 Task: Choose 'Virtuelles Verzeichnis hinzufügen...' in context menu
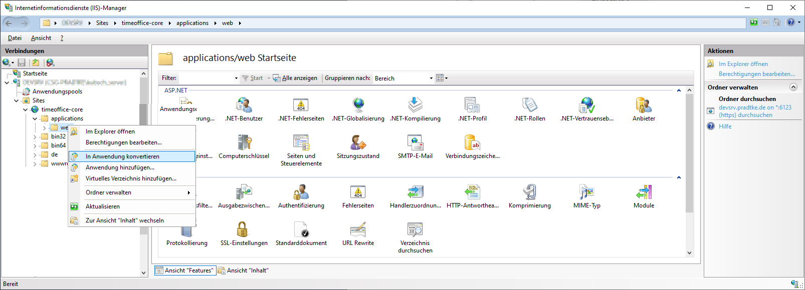point(132,178)
